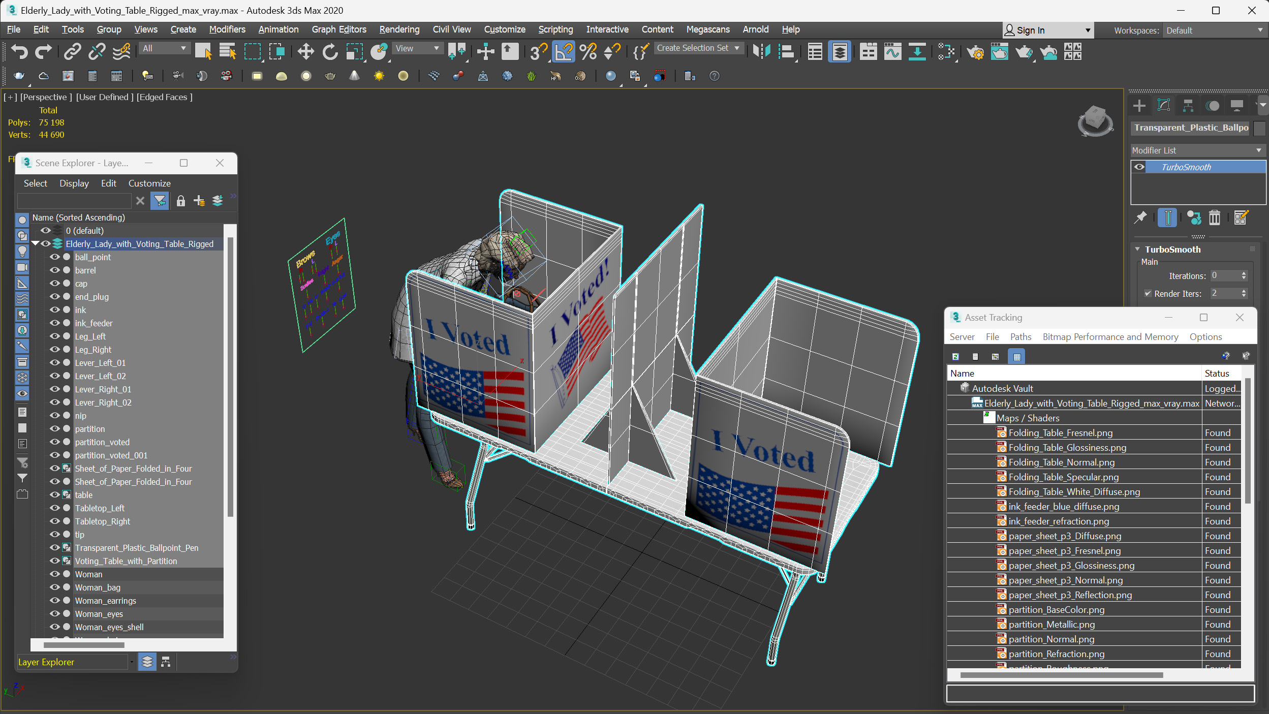Open the Scripting menu
Screen dimensions: 1269x714
[x=555, y=29]
